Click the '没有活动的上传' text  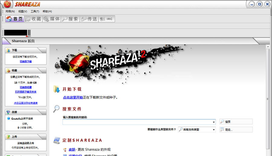pyautogui.click(x=26, y=143)
